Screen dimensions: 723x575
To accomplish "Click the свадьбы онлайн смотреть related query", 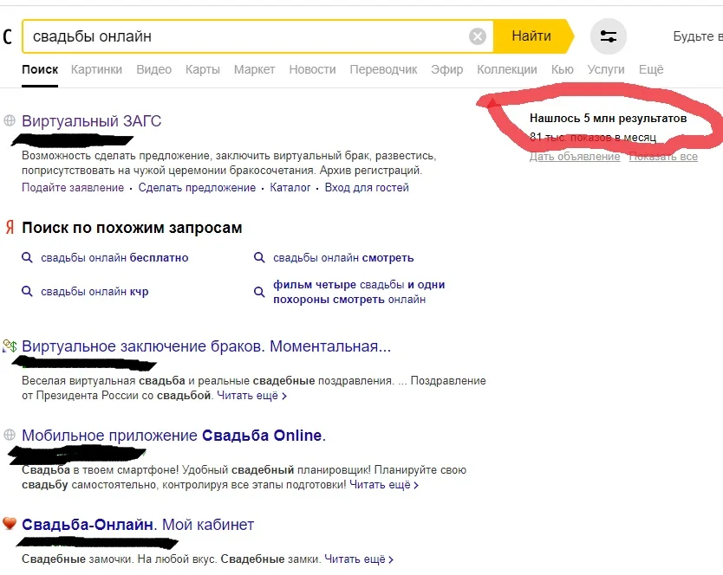I will 343,257.
